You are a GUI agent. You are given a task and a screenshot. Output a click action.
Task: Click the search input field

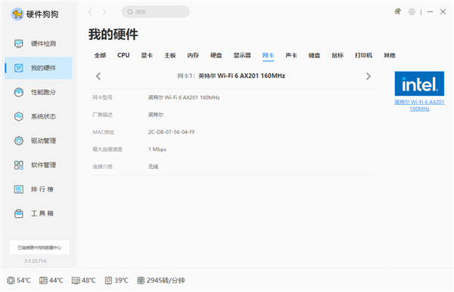155,12
